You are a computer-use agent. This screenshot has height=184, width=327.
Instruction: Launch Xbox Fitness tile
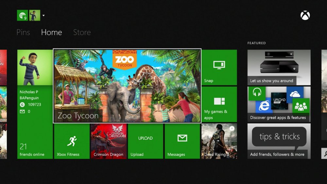coord(72,141)
